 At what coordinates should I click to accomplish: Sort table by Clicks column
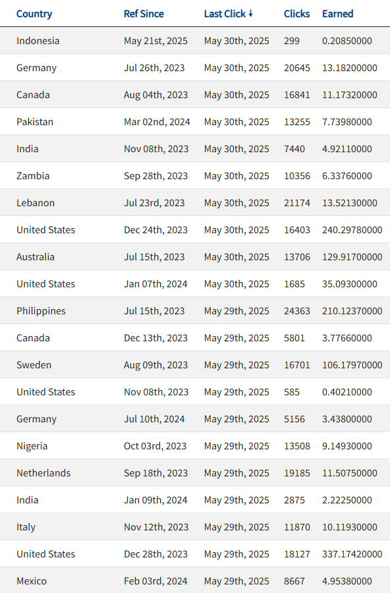(296, 14)
